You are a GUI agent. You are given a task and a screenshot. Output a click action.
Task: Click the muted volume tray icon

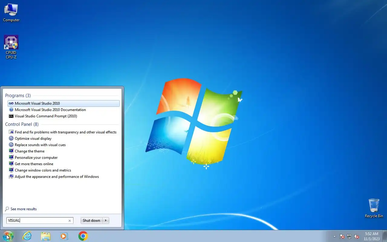tap(356, 236)
